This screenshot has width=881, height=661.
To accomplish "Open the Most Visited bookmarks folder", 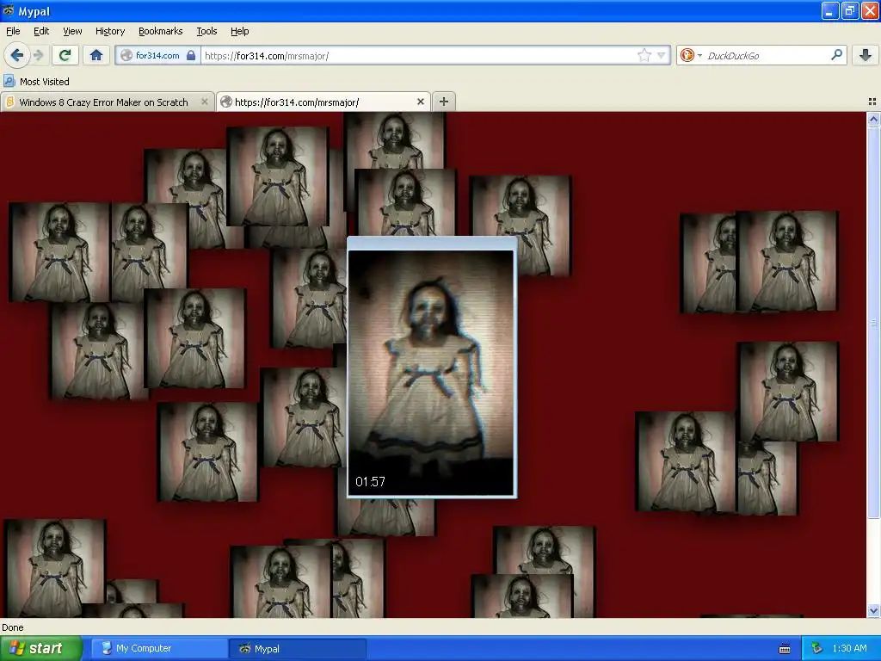I will (x=37, y=82).
